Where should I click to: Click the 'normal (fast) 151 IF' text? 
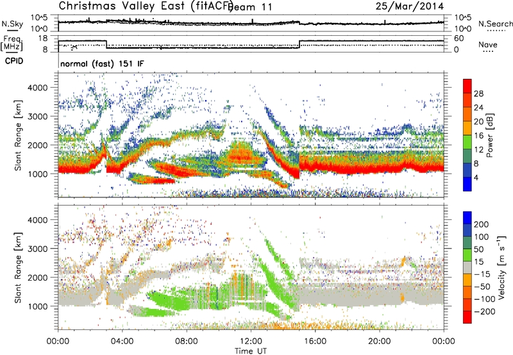point(102,63)
